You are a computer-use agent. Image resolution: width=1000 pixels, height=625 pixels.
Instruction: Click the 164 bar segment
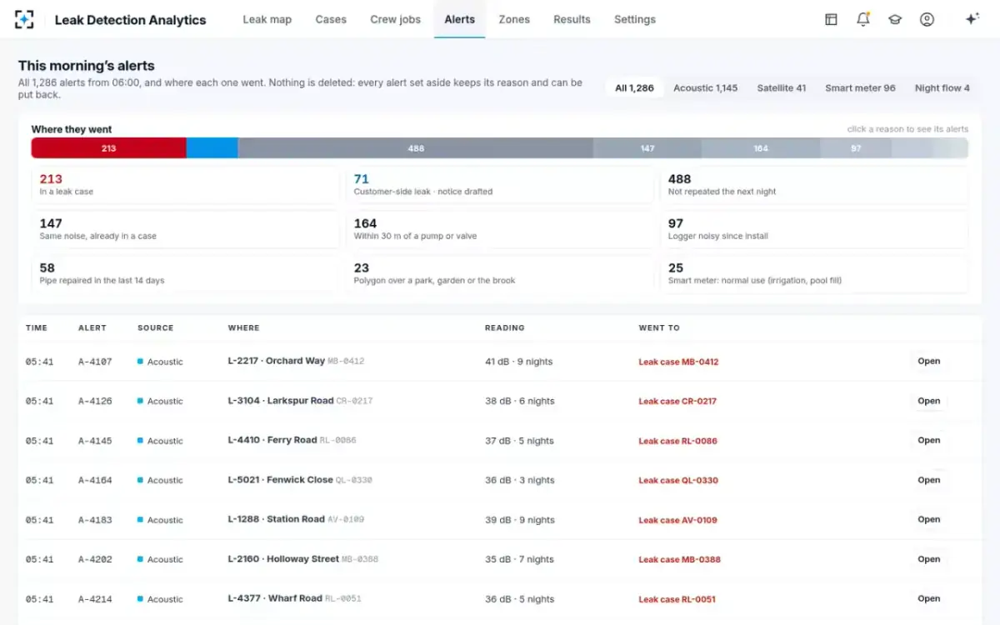(x=761, y=148)
